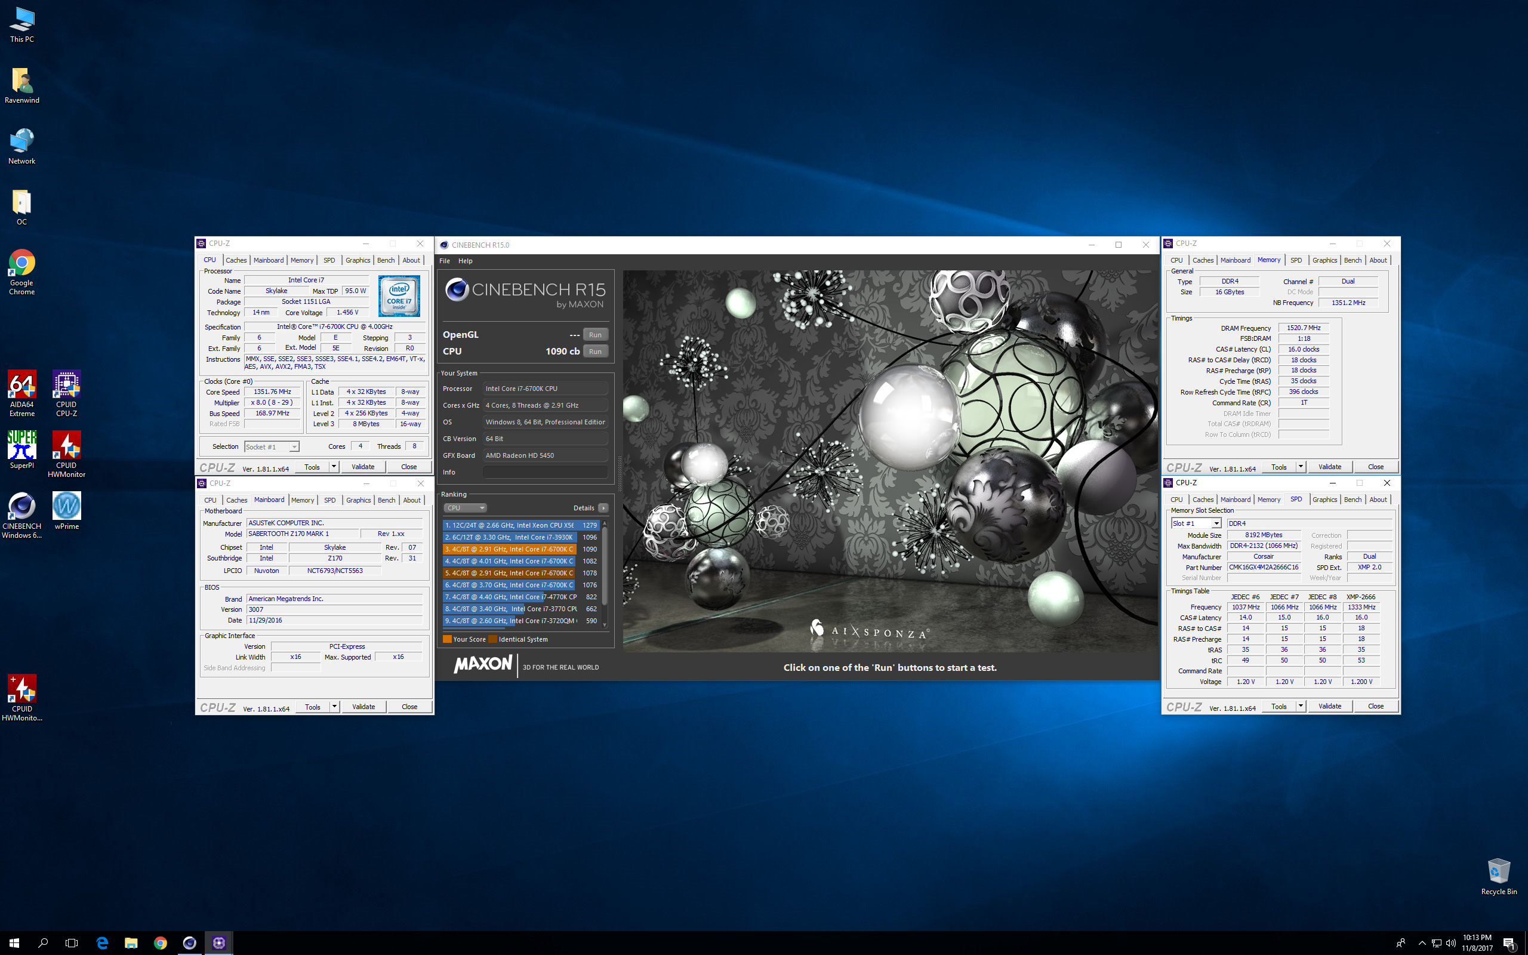Image resolution: width=1528 pixels, height=955 pixels.
Task: Launch CPUID CPU-Z desktop icon
Action: click(66, 393)
